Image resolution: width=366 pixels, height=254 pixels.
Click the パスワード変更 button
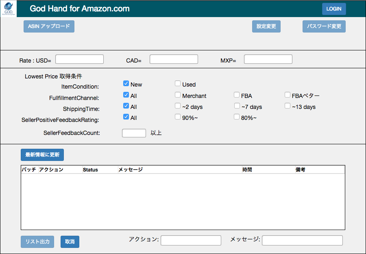[324, 26]
